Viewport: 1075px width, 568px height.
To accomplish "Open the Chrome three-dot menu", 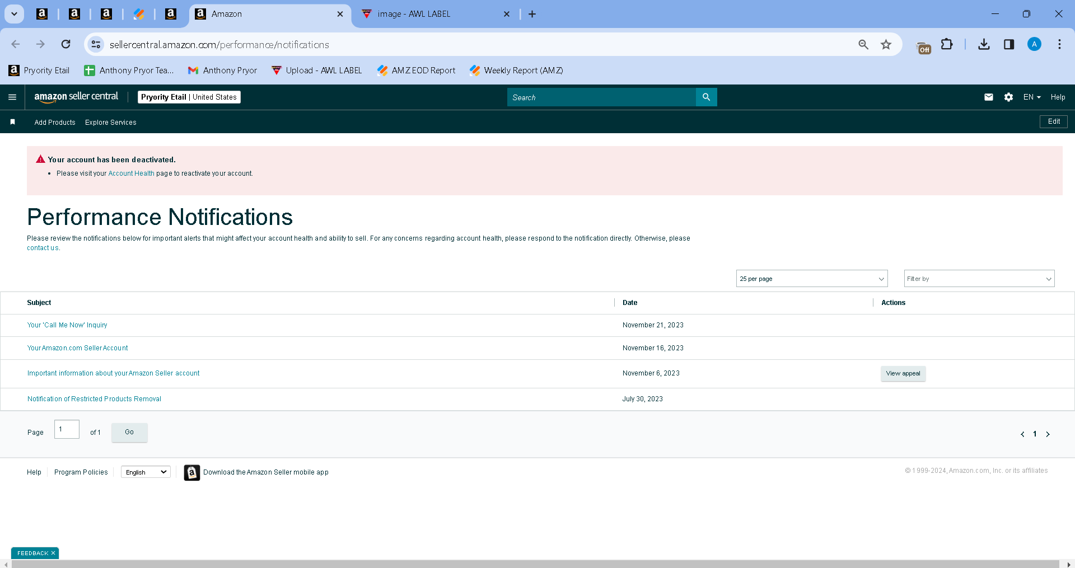I will [1059, 44].
